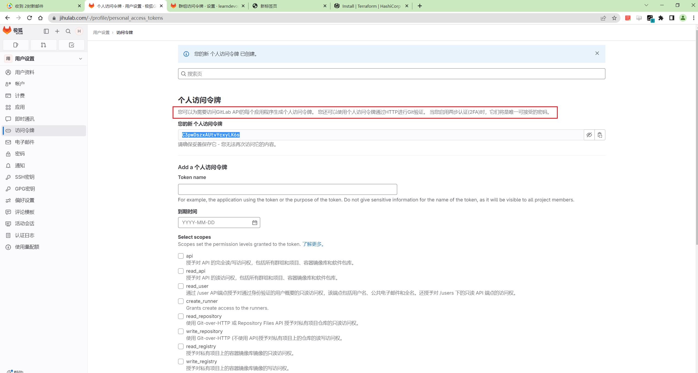Open the issues icon button
The height and width of the screenshot is (373, 698).
16,45
